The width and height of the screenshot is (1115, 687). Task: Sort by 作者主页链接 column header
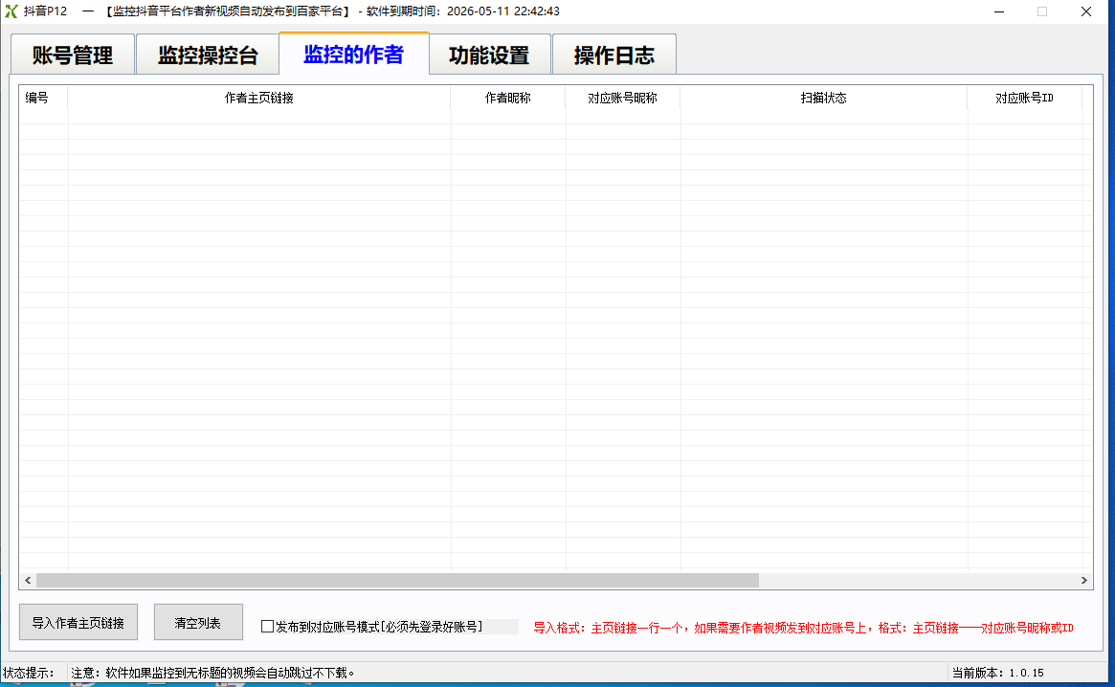tap(258, 99)
